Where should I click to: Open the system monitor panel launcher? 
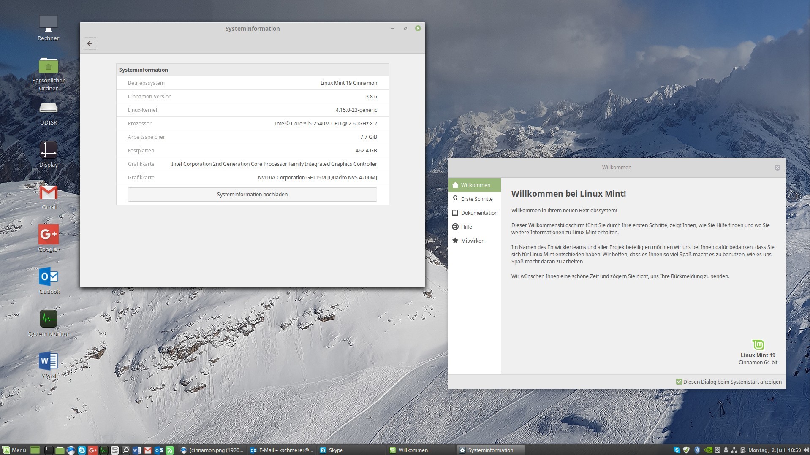click(104, 450)
